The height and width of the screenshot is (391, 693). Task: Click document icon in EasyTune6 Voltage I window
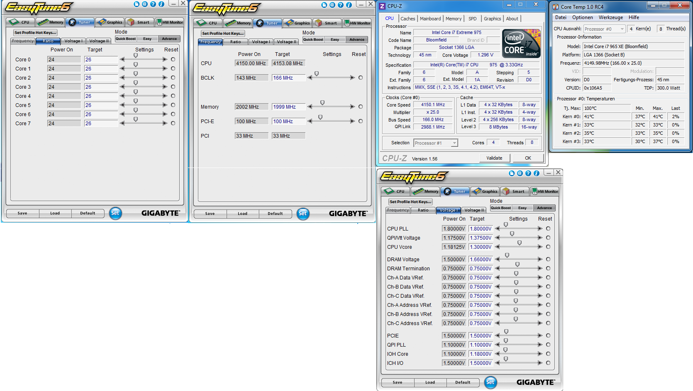(x=512, y=173)
